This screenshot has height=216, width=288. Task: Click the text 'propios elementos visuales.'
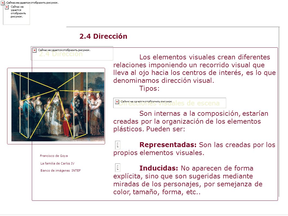tap(159, 153)
